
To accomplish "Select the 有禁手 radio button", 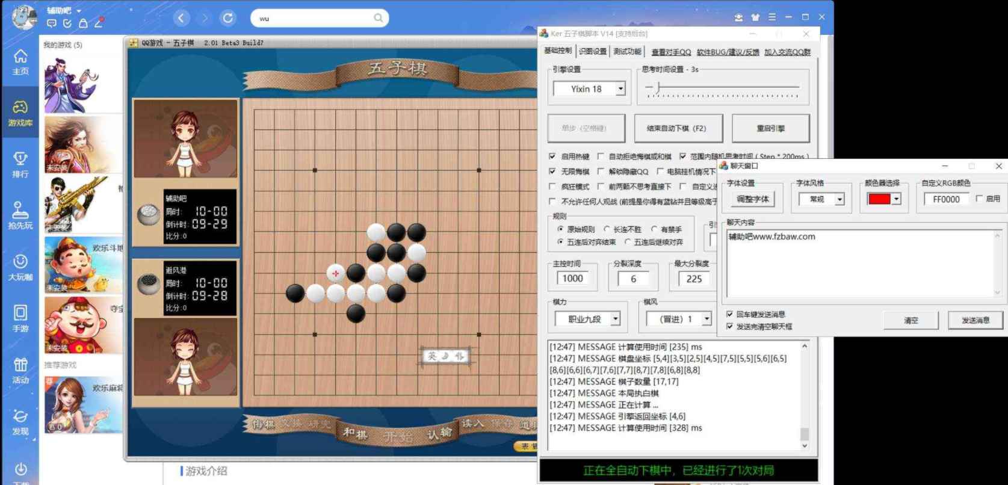I will pos(654,229).
